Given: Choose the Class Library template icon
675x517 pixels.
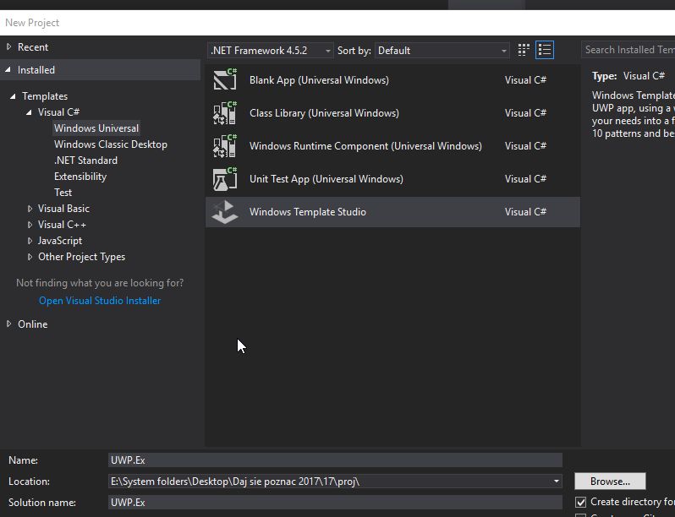Looking at the screenshot, I should click(x=225, y=112).
